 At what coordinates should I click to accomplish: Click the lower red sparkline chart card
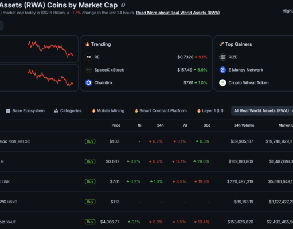point(39,78)
